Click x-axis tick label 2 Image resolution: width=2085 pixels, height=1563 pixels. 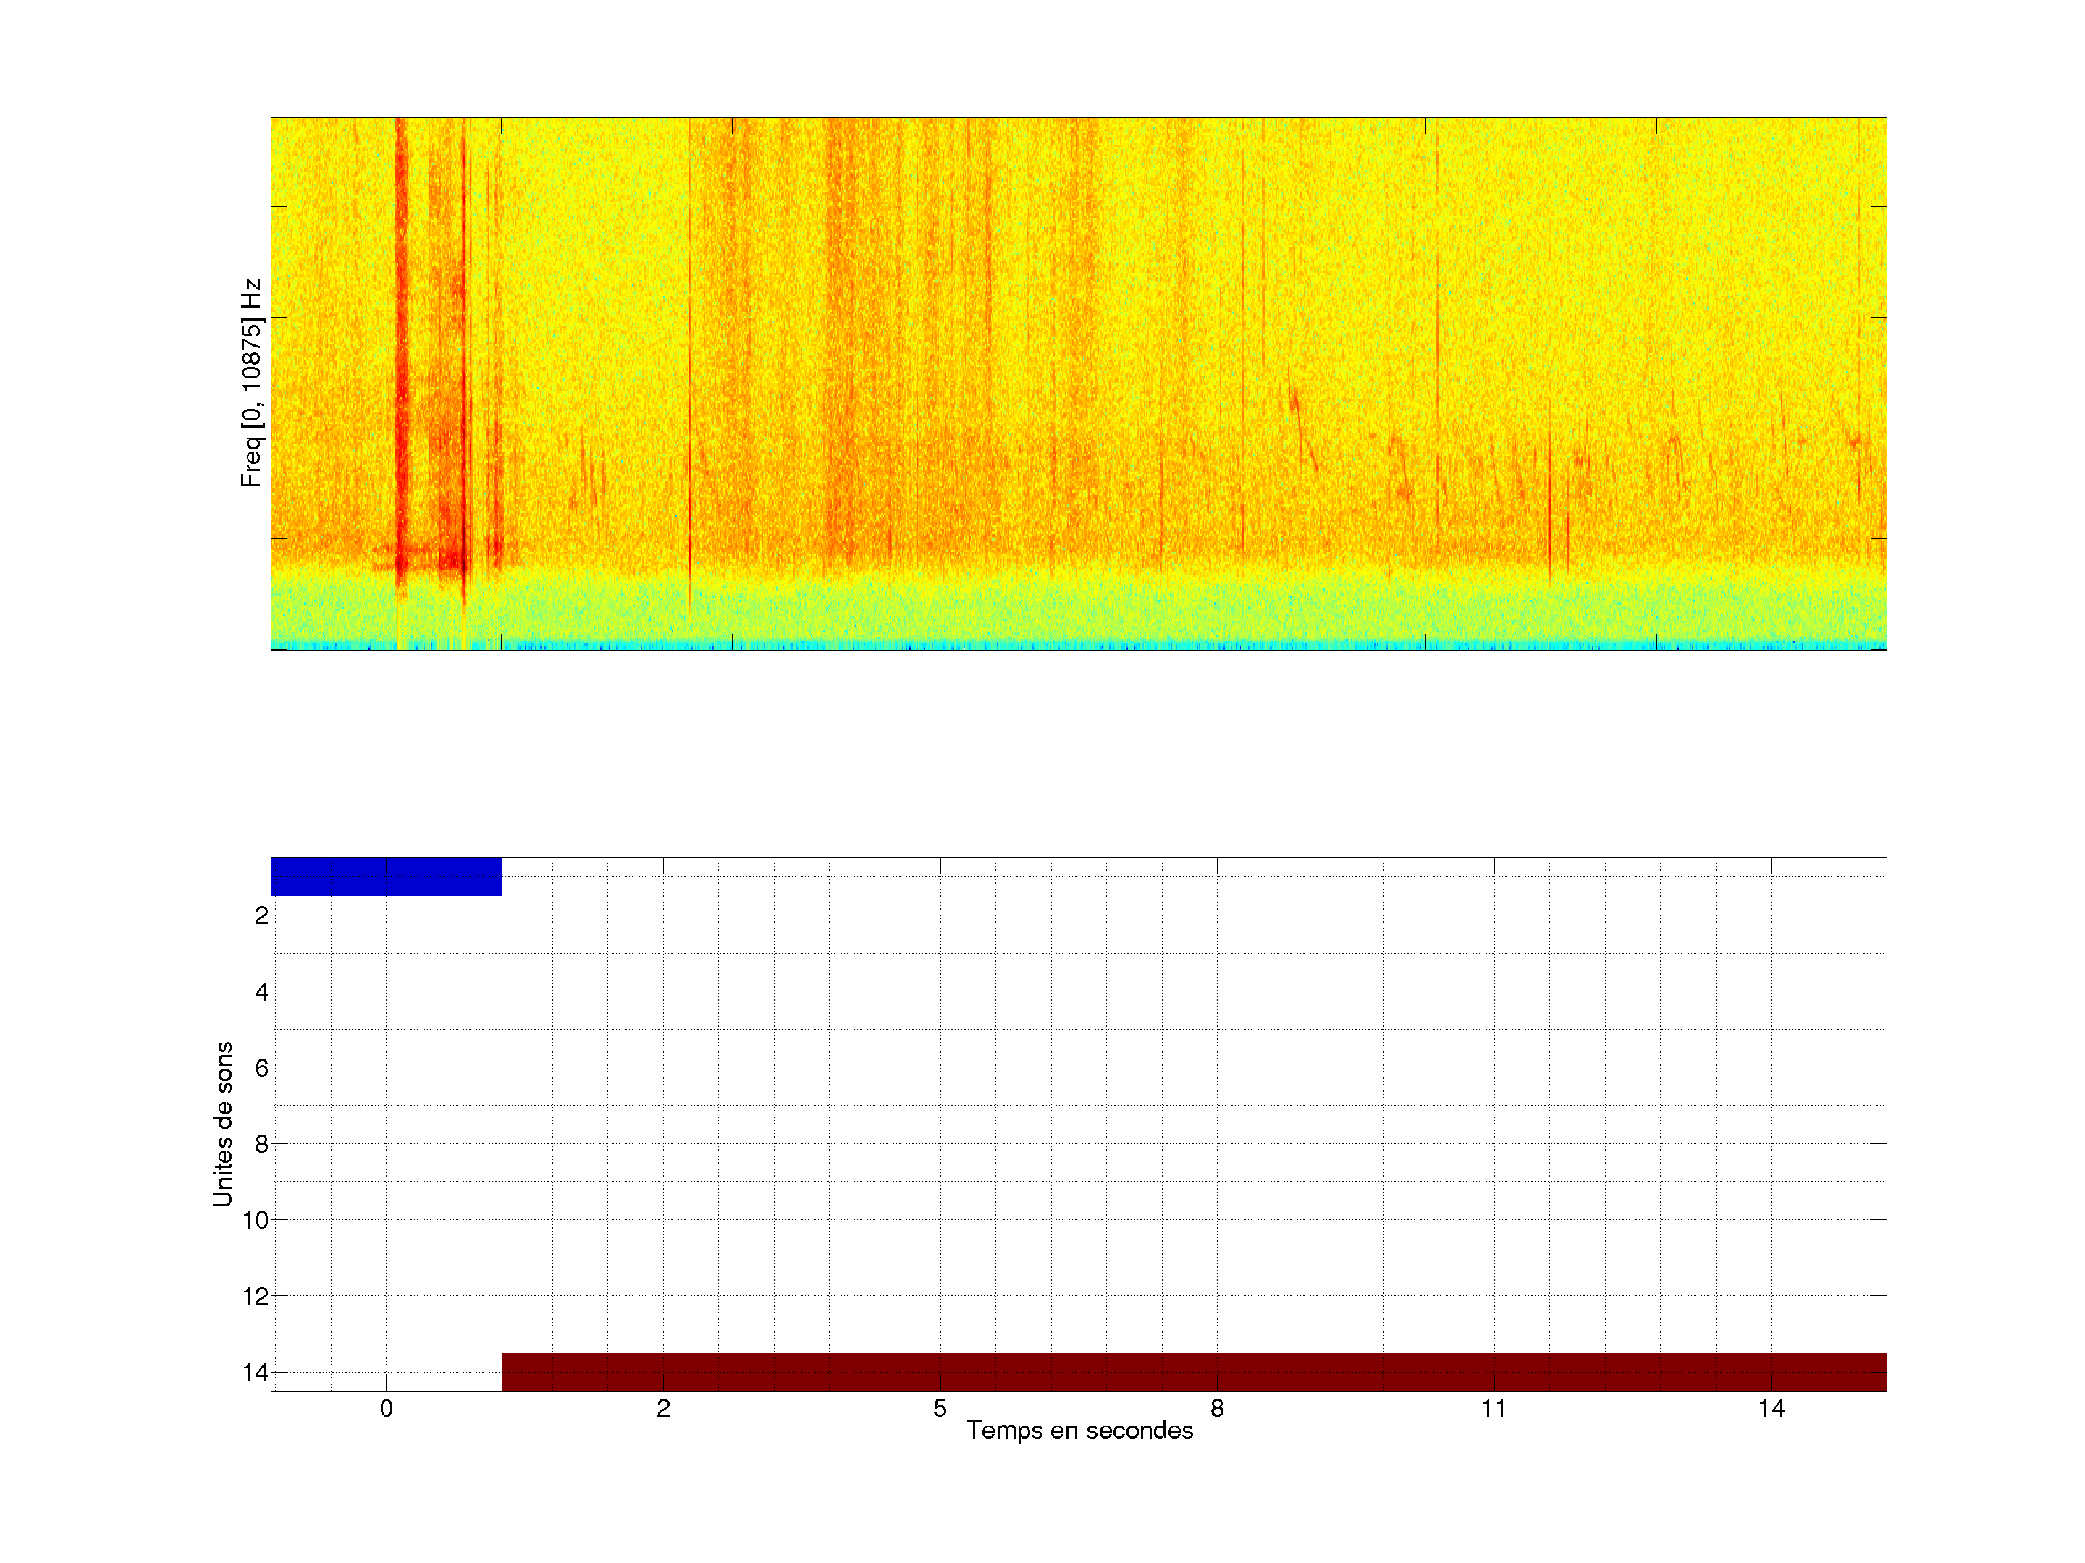[664, 1408]
